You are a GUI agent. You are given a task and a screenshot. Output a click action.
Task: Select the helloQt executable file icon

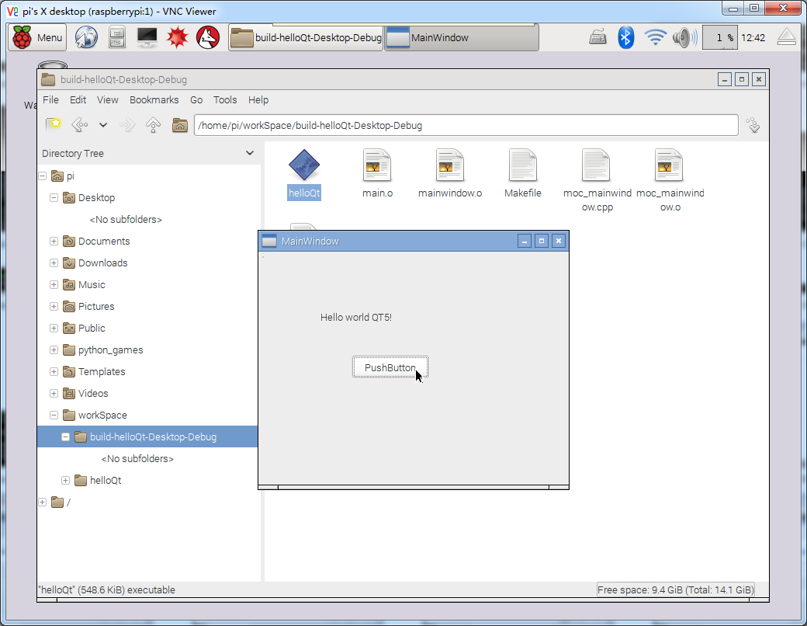304,165
